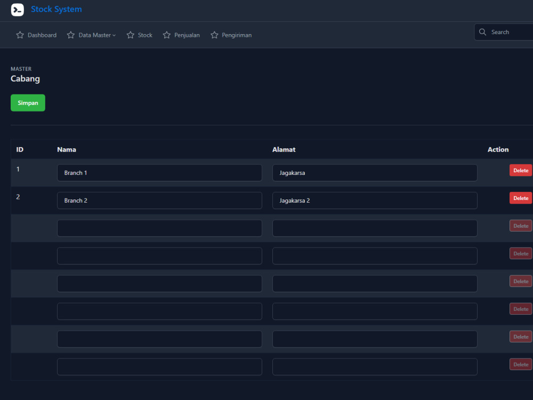The image size is (533, 400).
Task: Open the Stock System home link
Action: tap(56, 9)
